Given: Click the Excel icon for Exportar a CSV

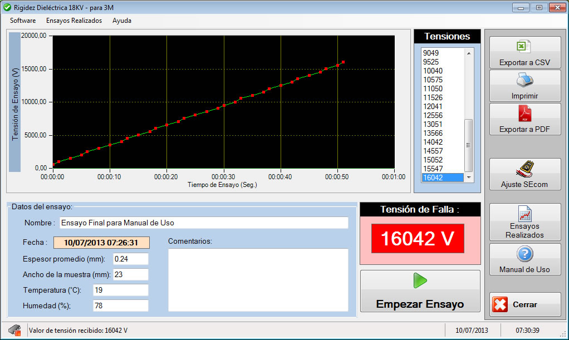Looking at the screenshot, I should point(524,47).
